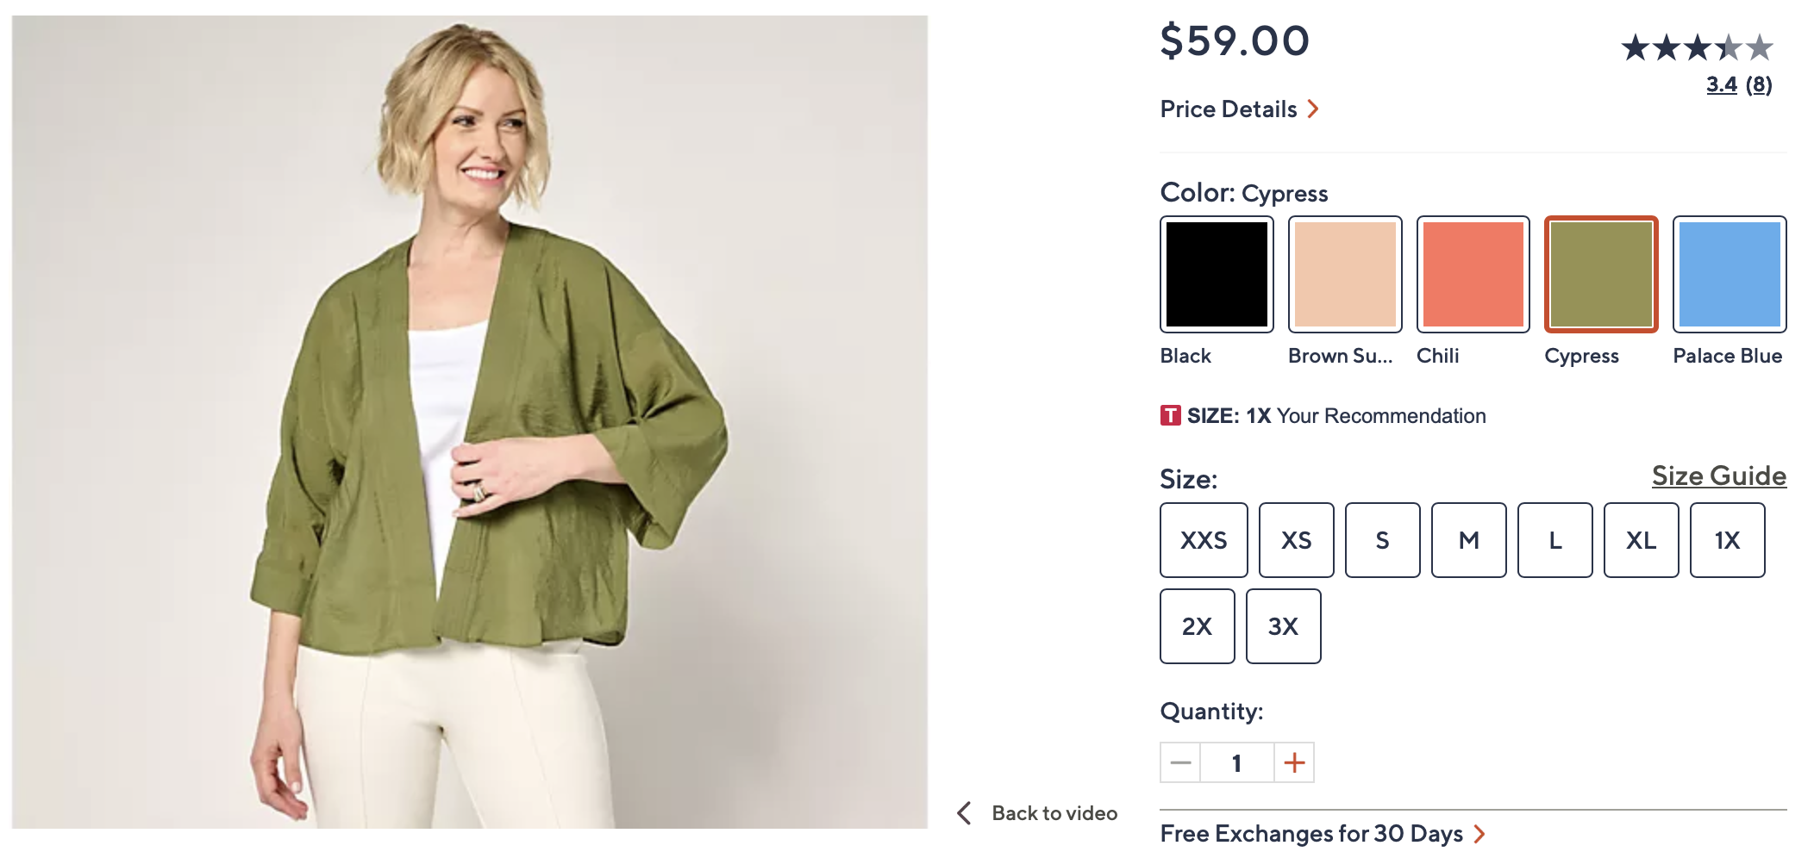Image resolution: width=1814 pixels, height=858 pixels.
Task: Pick the 1X size option
Action: pos(1727,540)
